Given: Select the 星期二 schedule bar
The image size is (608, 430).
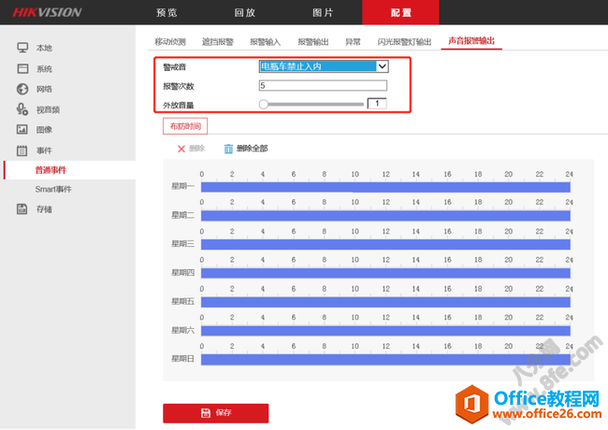Looking at the screenshot, I should pyautogui.click(x=385, y=216).
